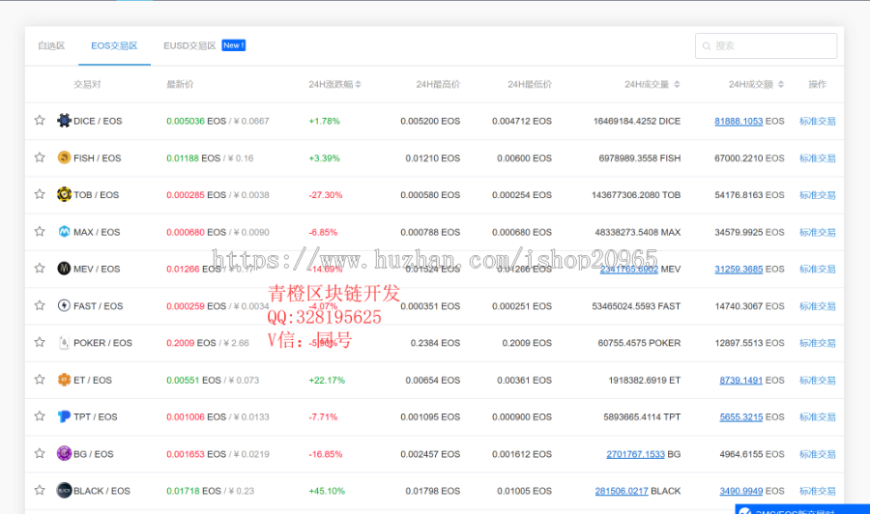Sort by 24H成交额 arrows
Screen dimensions: 870x514
click(781, 84)
